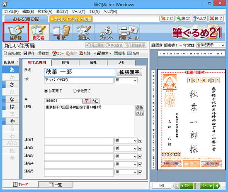
Task: Click the 住所 address text area
Action: click(x=89, y=121)
